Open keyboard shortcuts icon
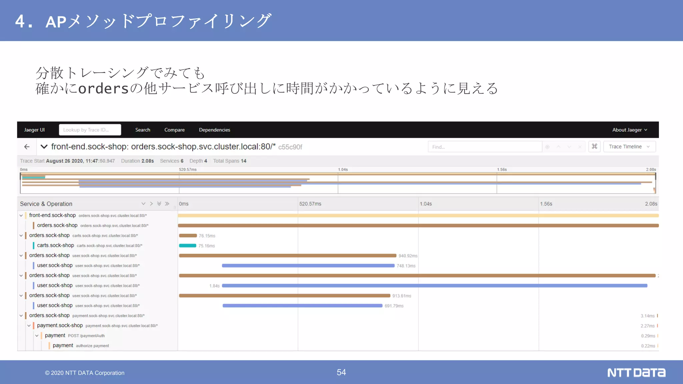This screenshot has height=384, width=683. [594, 147]
